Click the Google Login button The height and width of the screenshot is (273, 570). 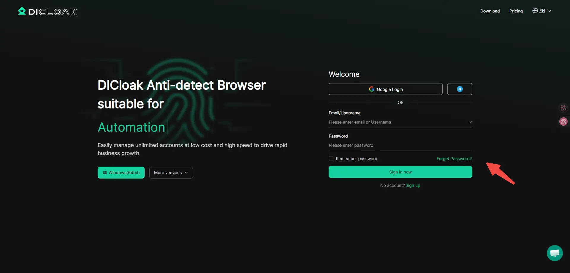[x=385, y=89]
